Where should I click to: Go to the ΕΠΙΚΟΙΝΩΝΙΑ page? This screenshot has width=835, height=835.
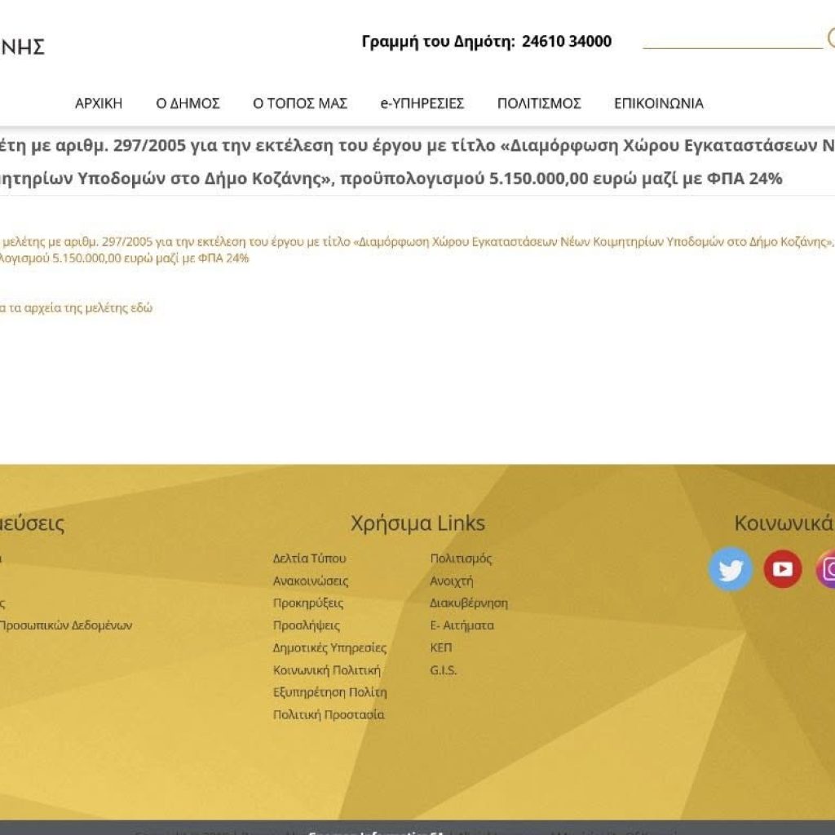coord(659,104)
